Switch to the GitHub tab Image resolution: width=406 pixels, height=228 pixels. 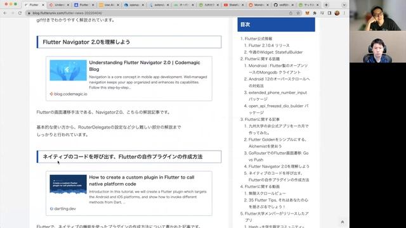(284, 5)
